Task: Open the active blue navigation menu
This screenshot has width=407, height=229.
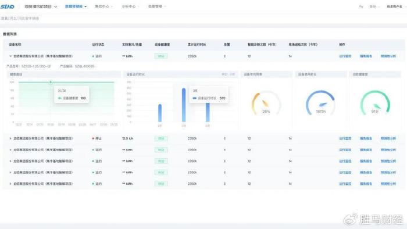Action: point(76,6)
